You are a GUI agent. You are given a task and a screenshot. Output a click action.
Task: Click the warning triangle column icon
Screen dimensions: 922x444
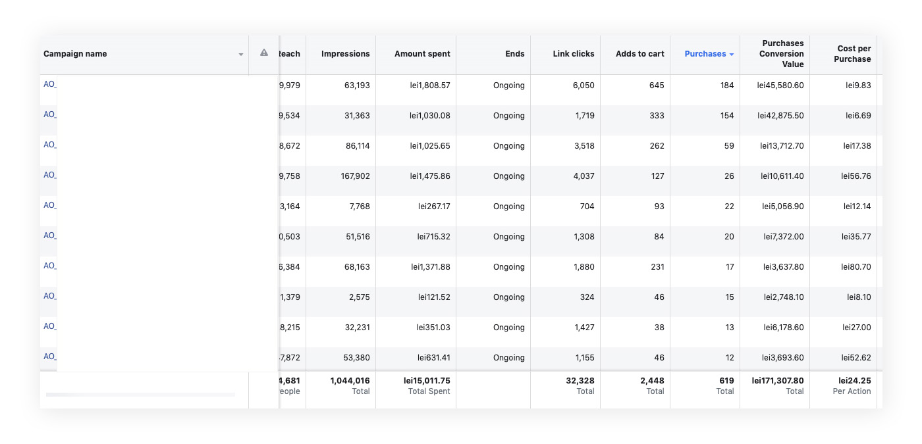pyautogui.click(x=264, y=53)
